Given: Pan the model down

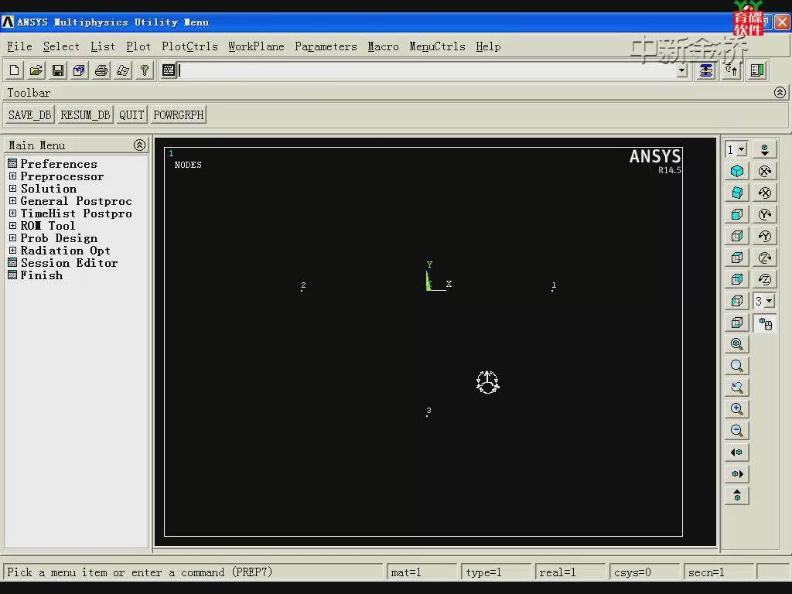Looking at the screenshot, I should coord(765,149).
